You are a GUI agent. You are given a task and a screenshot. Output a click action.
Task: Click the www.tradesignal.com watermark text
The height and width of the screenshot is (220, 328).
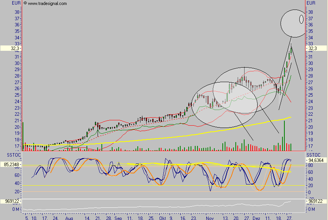pos(47,3)
